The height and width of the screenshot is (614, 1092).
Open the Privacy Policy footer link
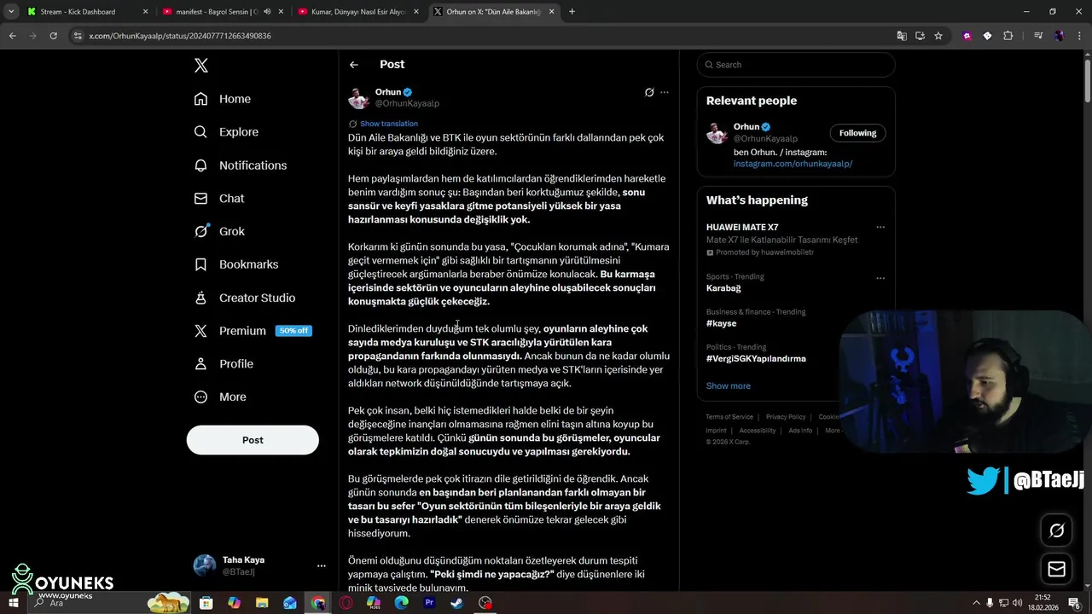pos(786,417)
